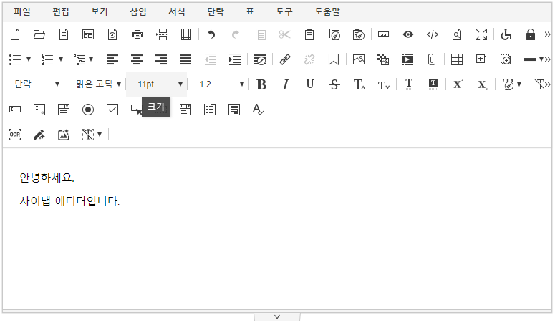Viewport: 555px width, 330px height.
Task: Click the new document icon
Action: pos(15,34)
